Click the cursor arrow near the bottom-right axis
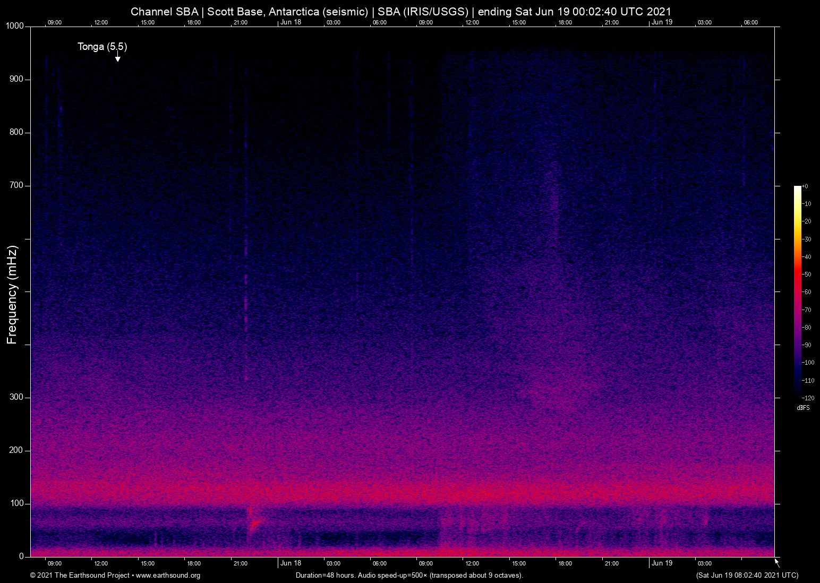The width and height of the screenshot is (820, 583). coord(776,562)
